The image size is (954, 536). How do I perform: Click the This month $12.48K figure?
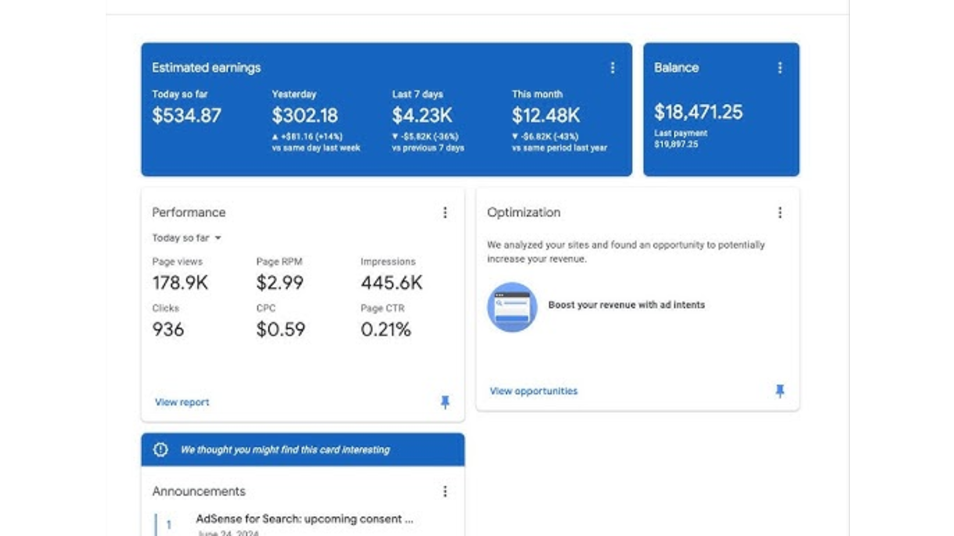click(x=546, y=116)
